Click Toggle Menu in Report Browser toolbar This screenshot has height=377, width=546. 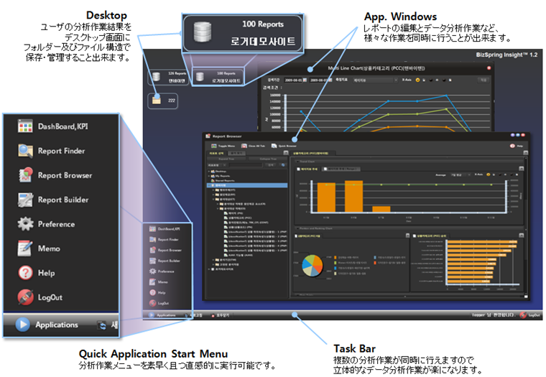(x=223, y=146)
